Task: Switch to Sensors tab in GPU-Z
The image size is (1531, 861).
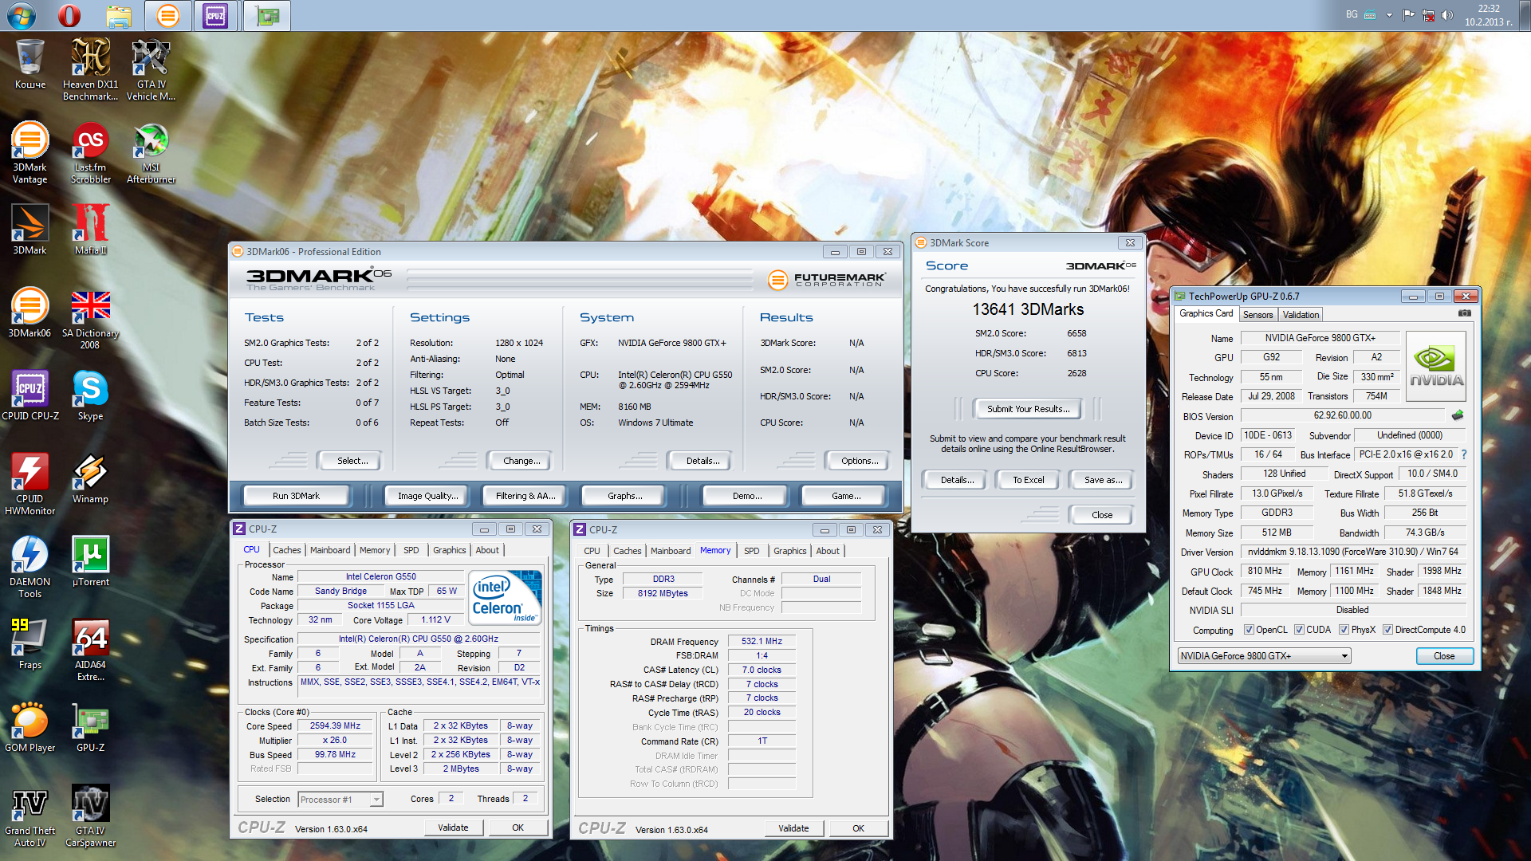Action: [1257, 315]
